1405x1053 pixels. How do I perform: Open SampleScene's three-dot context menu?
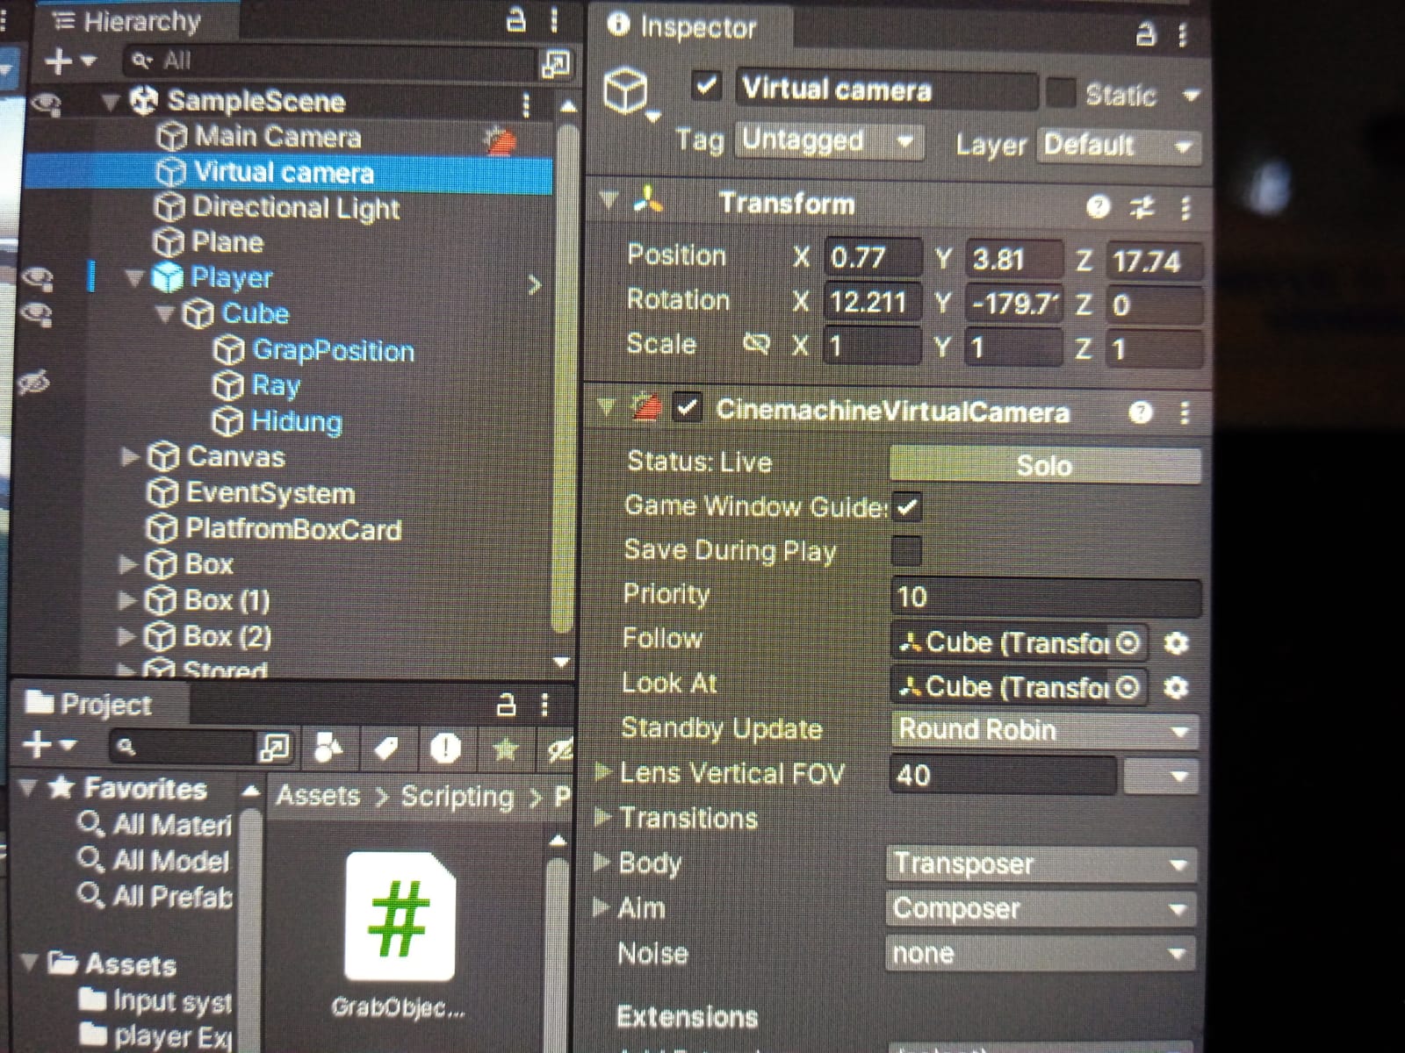click(526, 104)
